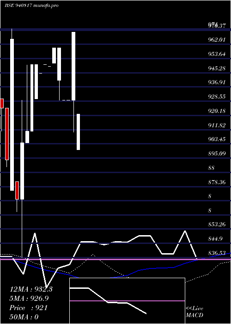Select the 853.26 price axis label
Viewport: 231px width, 324px height.
click(x=217, y=224)
